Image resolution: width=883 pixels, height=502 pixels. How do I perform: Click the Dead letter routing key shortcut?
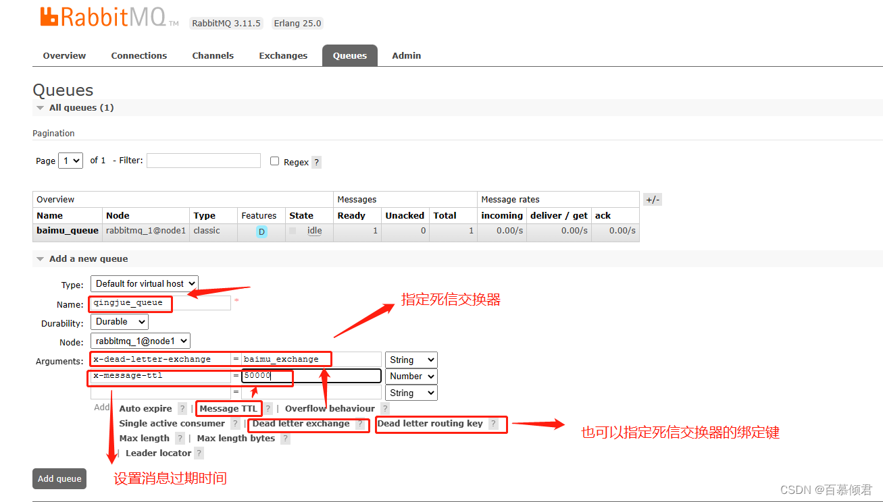tap(430, 423)
